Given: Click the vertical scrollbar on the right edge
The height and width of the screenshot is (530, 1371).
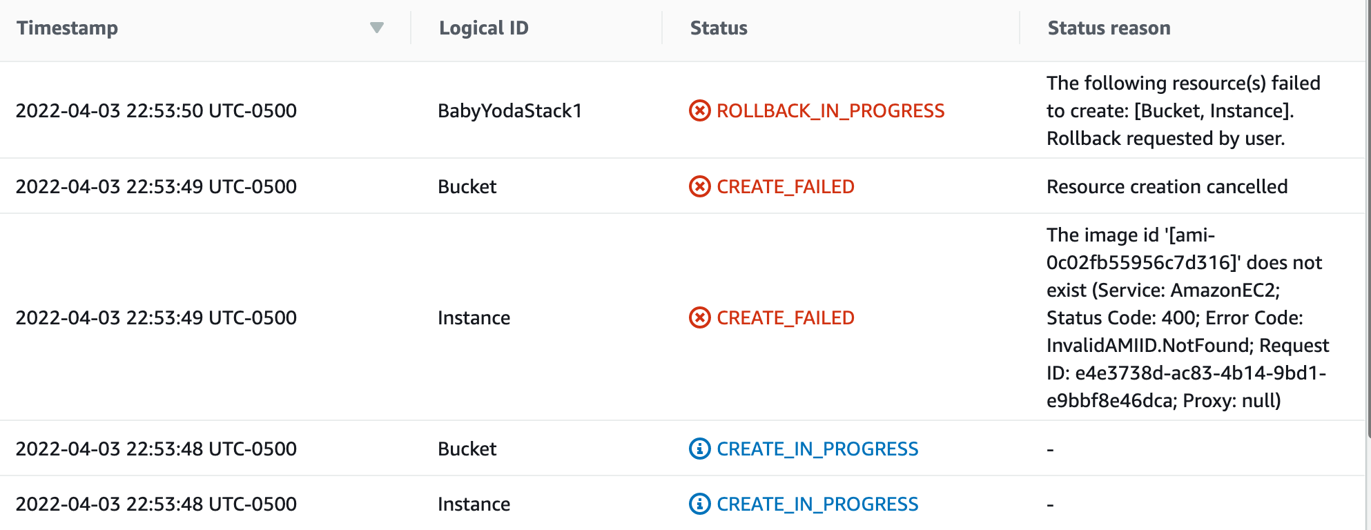Looking at the screenshot, I should coord(1368,219).
